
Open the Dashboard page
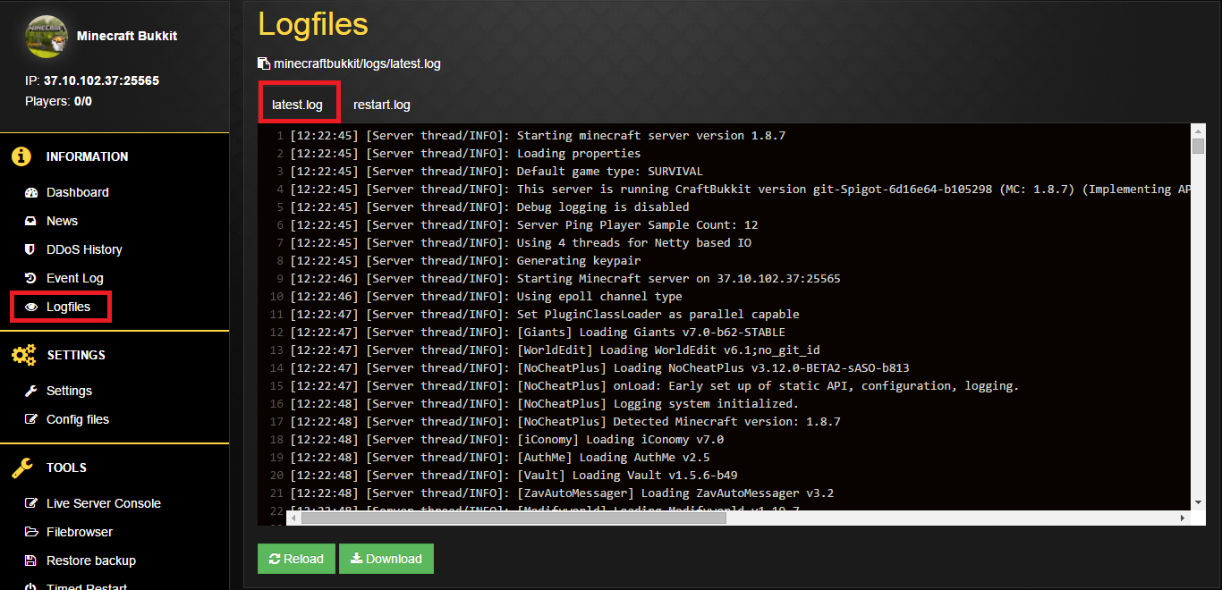coord(78,192)
